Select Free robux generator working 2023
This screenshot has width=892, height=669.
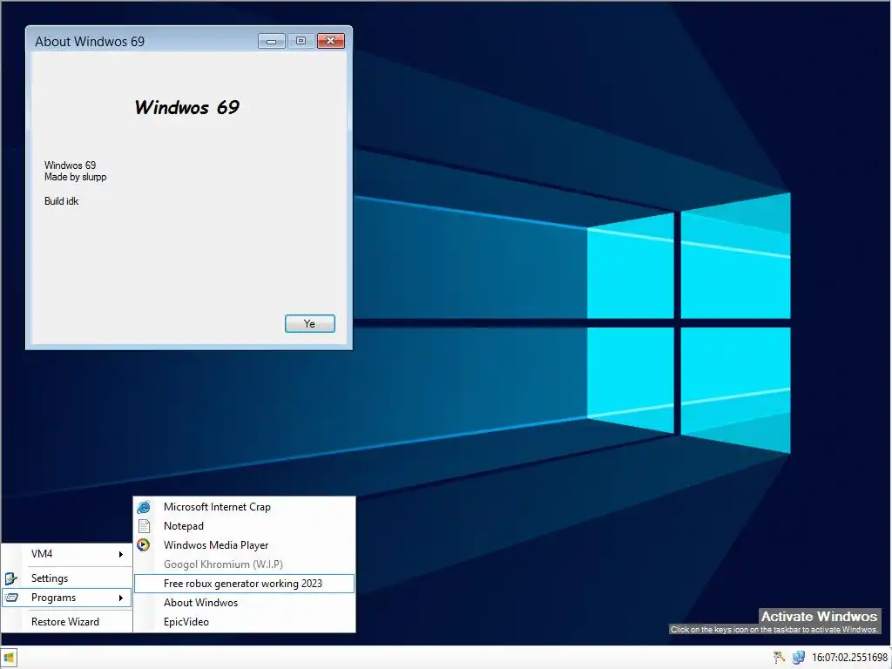(245, 584)
